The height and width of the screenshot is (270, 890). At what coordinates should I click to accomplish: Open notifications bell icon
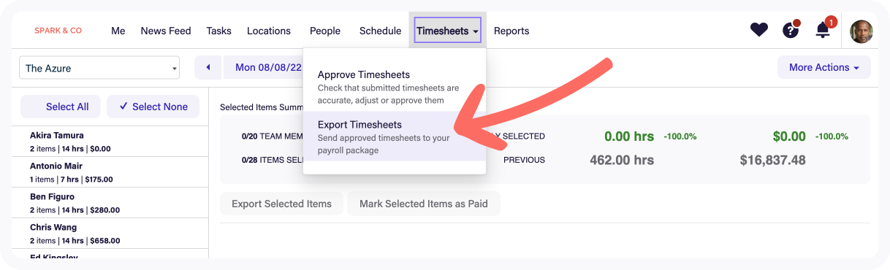pos(824,30)
